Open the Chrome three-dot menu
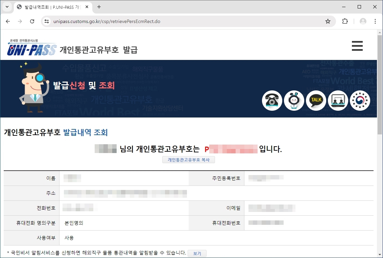Image resolution: width=383 pixels, height=258 pixels. tap(376, 21)
